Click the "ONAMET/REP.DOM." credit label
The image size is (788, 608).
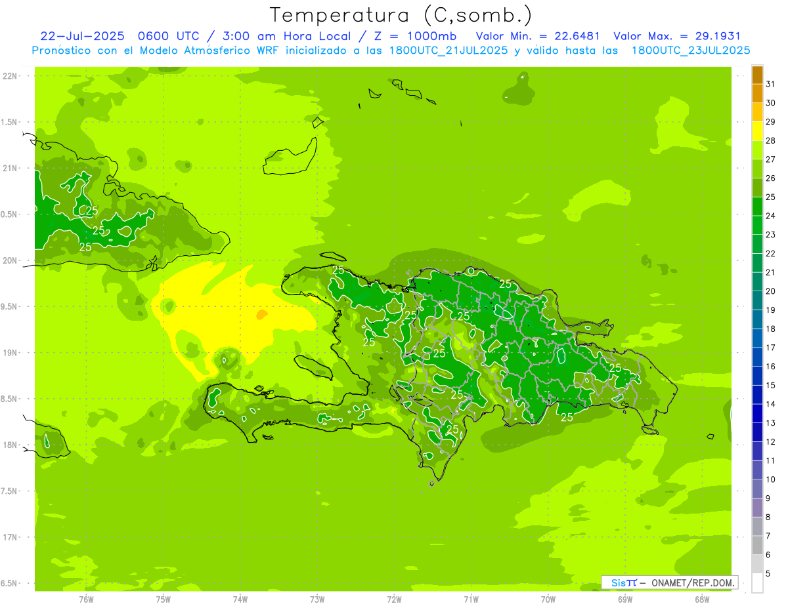click(x=694, y=582)
